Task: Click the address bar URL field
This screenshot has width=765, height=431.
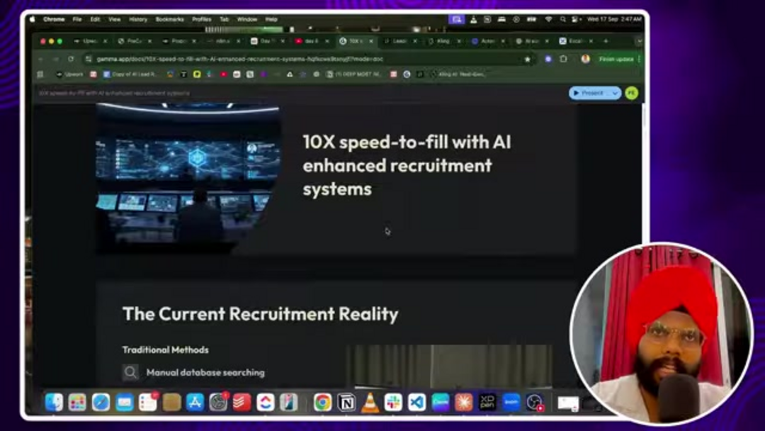Action: pyautogui.click(x=283, y=60)
